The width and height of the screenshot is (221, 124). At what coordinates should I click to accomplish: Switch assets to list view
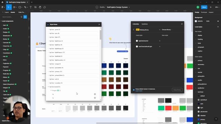pyautogui.click(x=21, y=17)
